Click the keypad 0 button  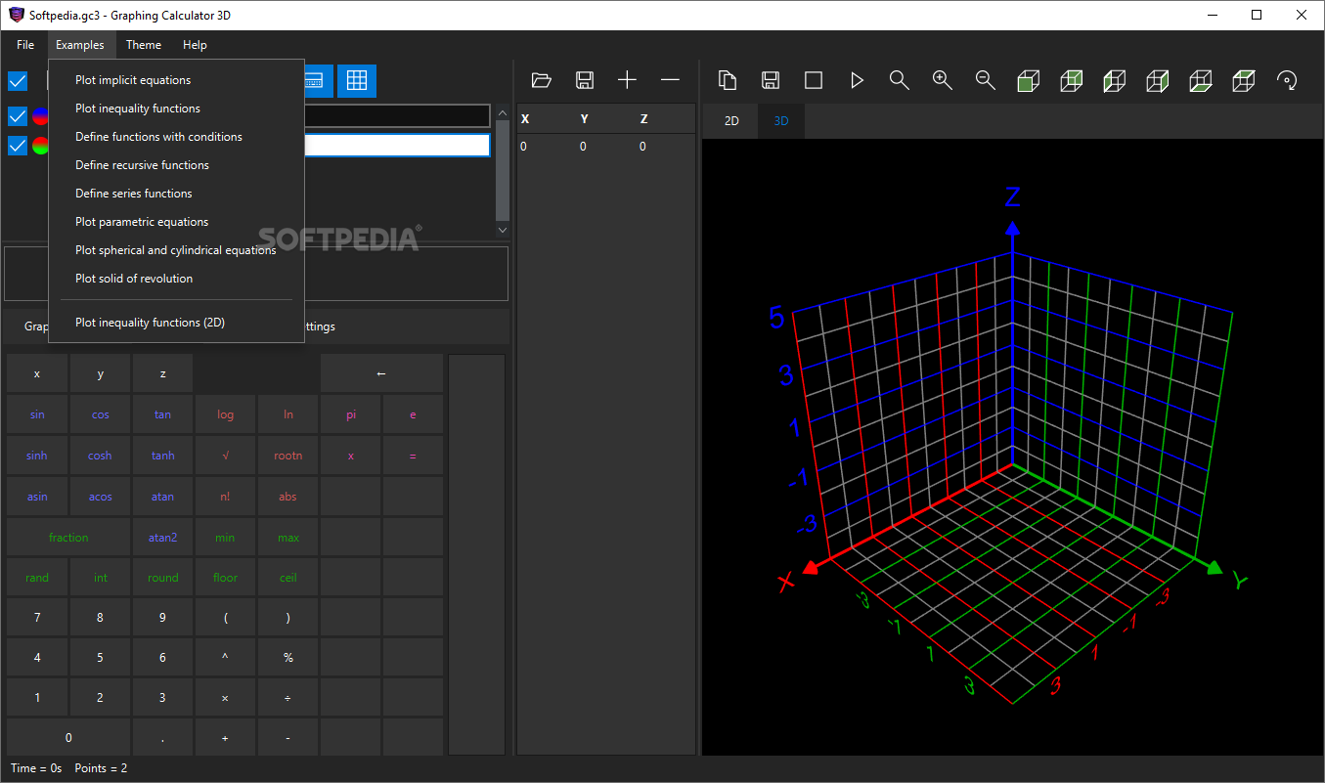click(x=68, y=737)
